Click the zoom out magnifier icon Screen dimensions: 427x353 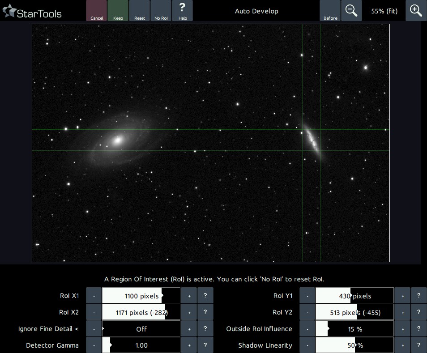click(x=351, y=11)
